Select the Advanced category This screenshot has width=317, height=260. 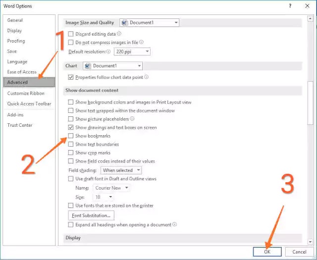[29, 82]
